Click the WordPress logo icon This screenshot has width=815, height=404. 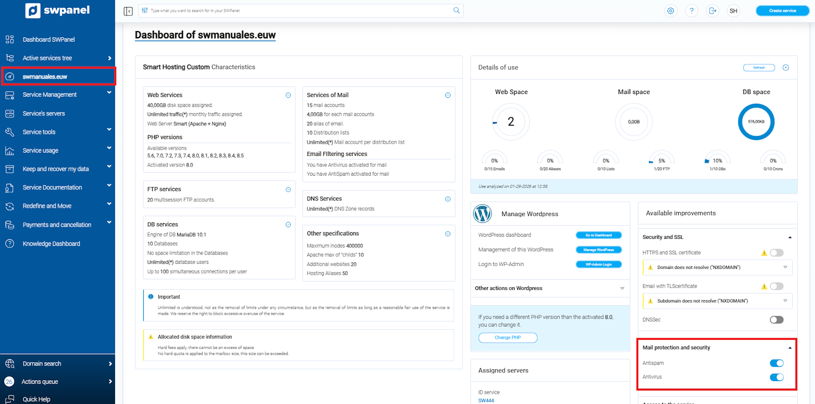(x=482, y=214)
